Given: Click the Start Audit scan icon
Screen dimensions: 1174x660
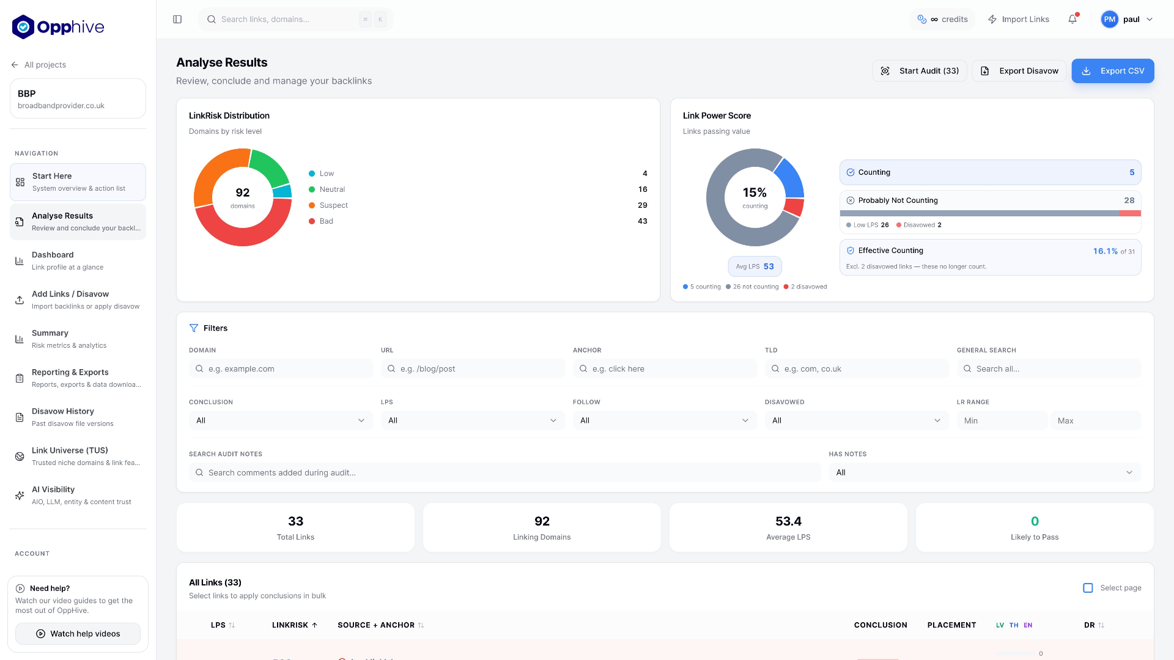Looking at the screenshot, I should [x=885, y=71].
